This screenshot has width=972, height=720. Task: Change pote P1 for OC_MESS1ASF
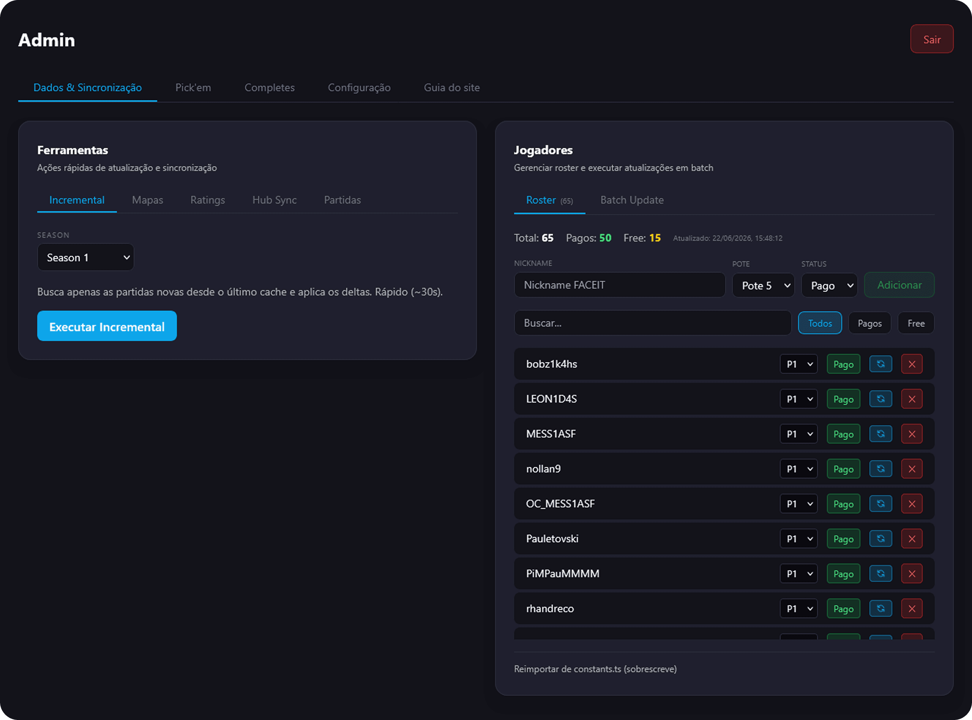pyautogui.click(x=798, y=504)
